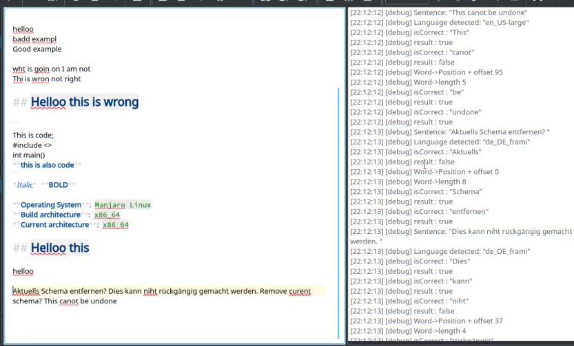Viewport: 574px width, 346px height.
Task: Click log line isCorrect : "This"
Action: click(x=409, y=32)
